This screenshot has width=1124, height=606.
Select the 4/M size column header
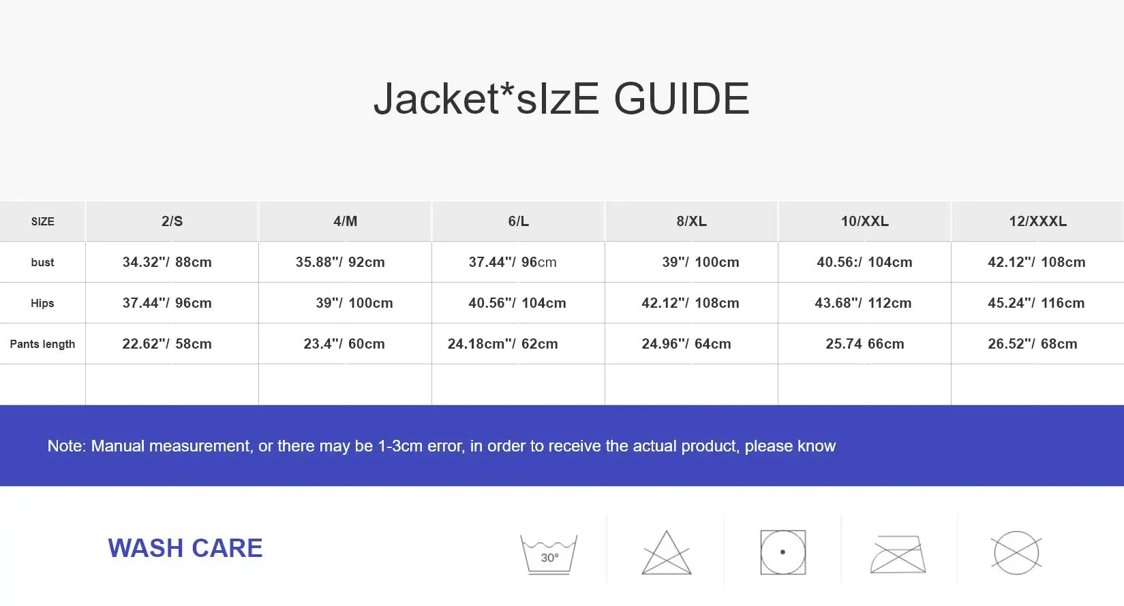345,221
